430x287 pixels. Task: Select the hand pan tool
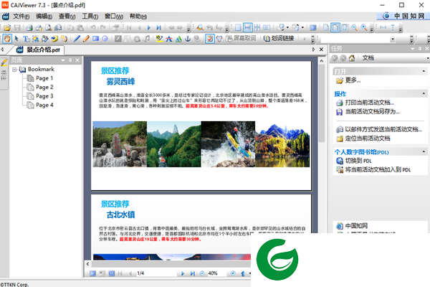click(7, 39)
